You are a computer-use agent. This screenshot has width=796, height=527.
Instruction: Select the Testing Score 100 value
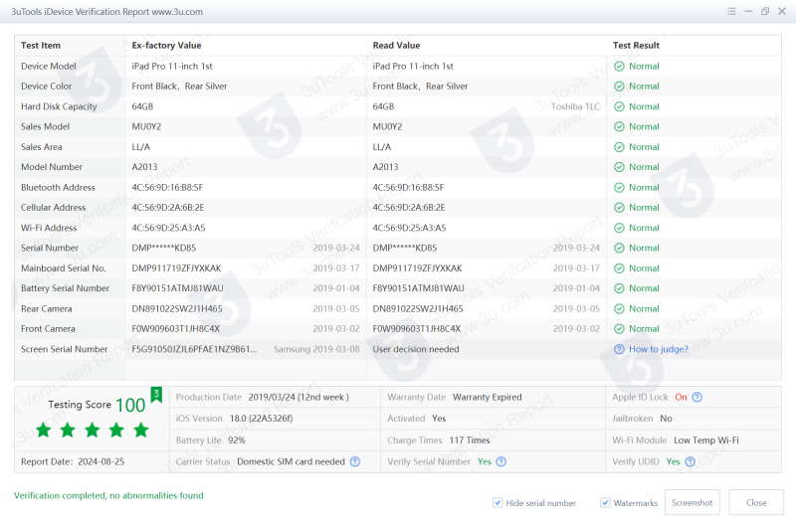pyautogui.click(x=130, y=405)
